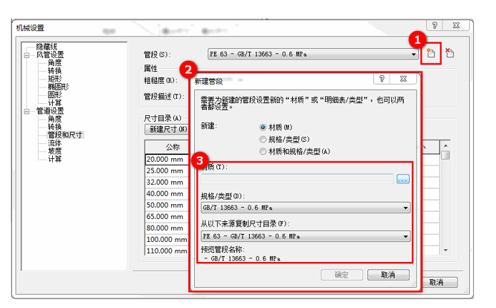Click the 取消 button in 新建管段 dialog
The height and width of the screenshot is (308, 496).
(x=387, y=275)
